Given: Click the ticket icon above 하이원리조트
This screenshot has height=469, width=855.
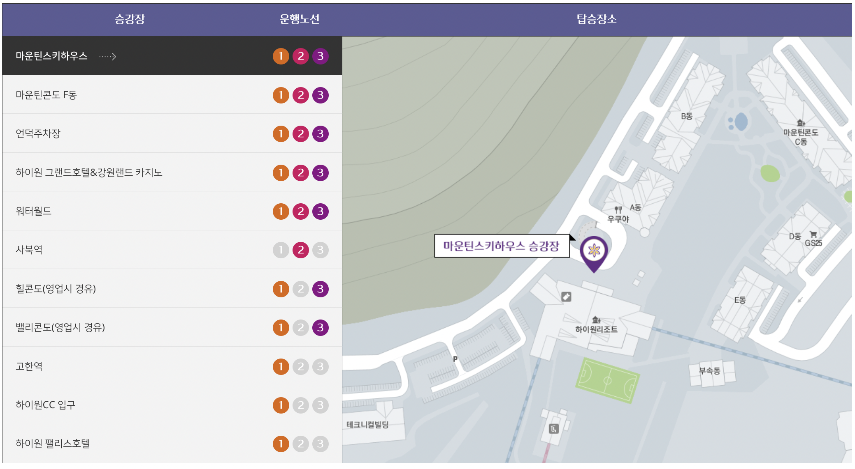Looking at the screenshot, I should tap(566, 297).
